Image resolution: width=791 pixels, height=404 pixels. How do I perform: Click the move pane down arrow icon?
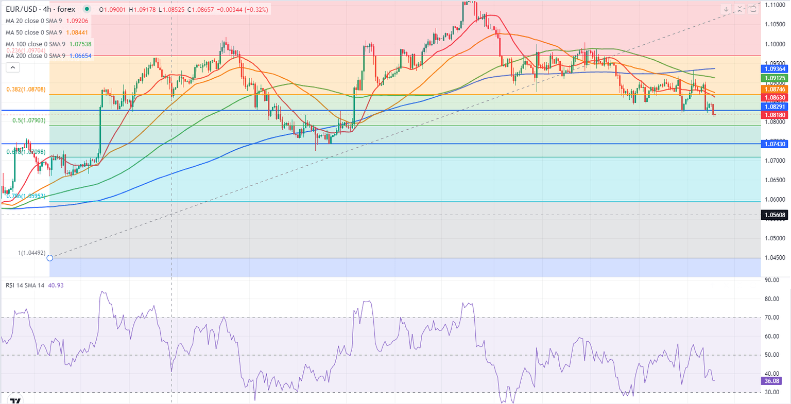tap(726, 9)
